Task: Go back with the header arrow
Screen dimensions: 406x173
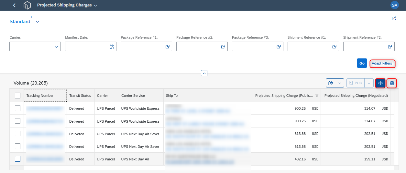Action: 14,5
